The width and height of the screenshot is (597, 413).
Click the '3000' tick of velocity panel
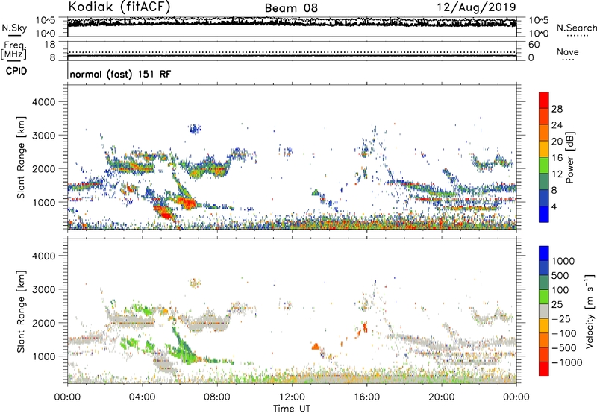(x=43, y=289)
